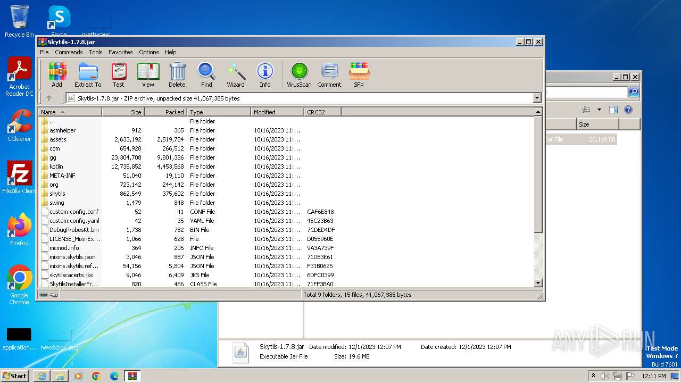681x383 pixels.
Task: Open Explorer help question mark icon
Action: (x=628, y=110)
